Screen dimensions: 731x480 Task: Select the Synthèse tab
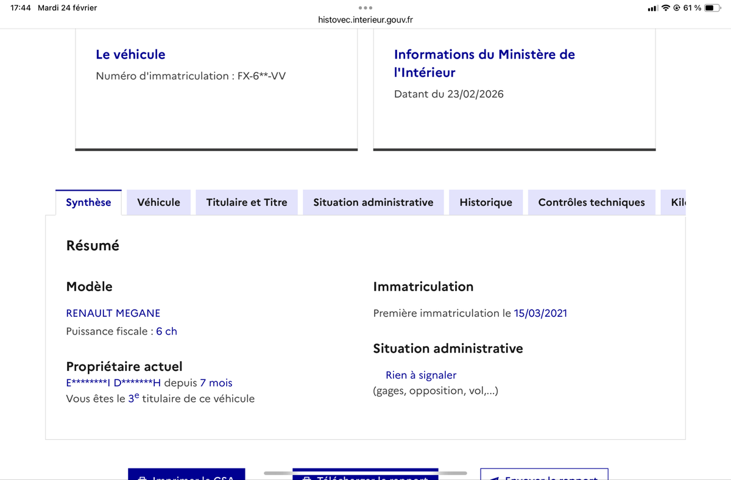click(88, 202)
